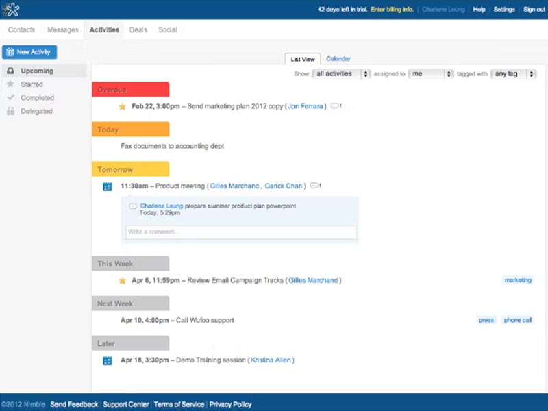548x411 pixels.
Task: Open Charlene Leung profile in header
Action: pyautogui.click(x=443, y=10)
